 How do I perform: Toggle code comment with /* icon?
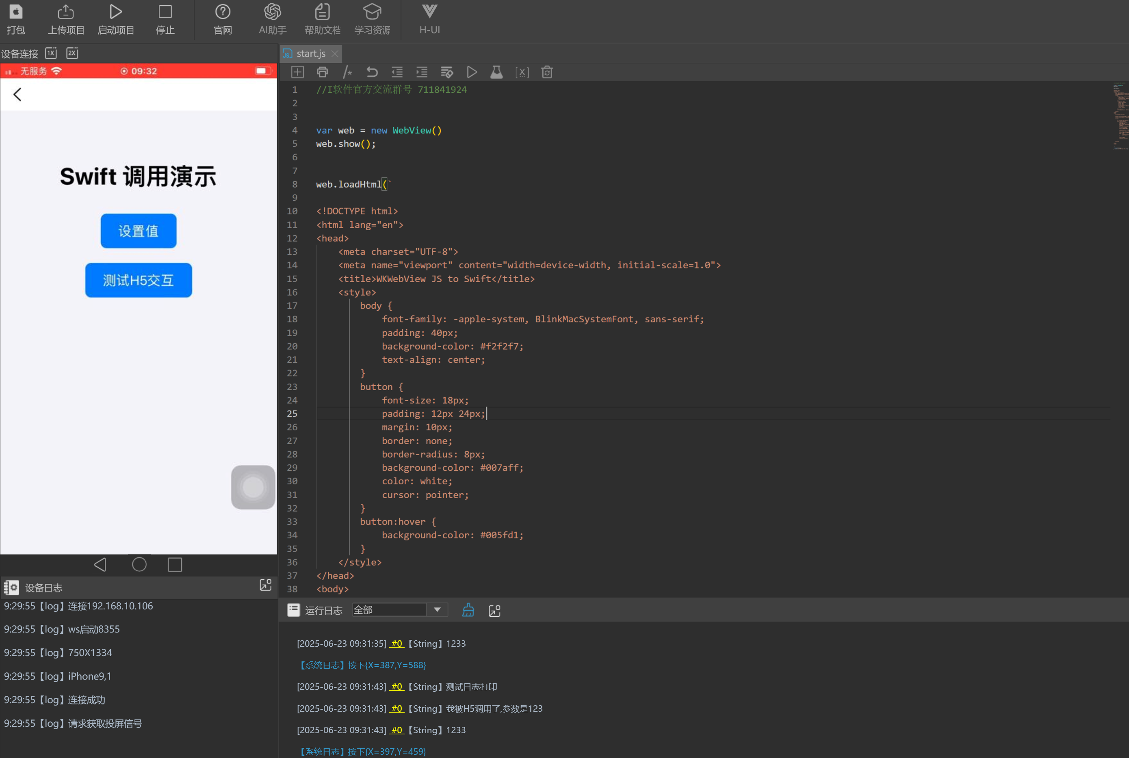click(x=347, y=73)
